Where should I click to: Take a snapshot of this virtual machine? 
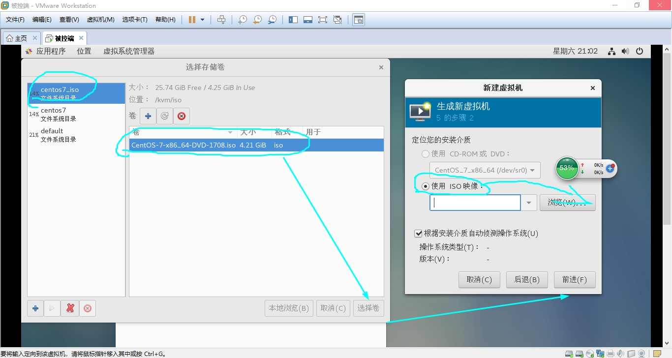[x=243, y=20]
